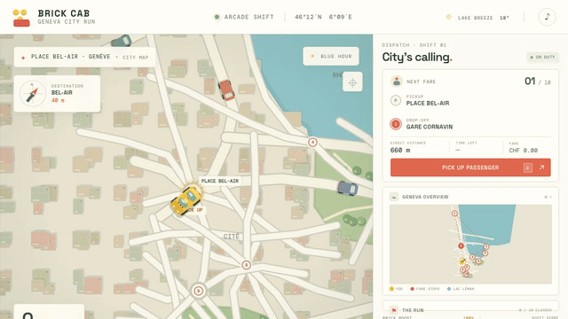This screenshot has height=319, width=568.
Task: Click the Arcade Shift status indicator
Action: click(x=244, y=17)
